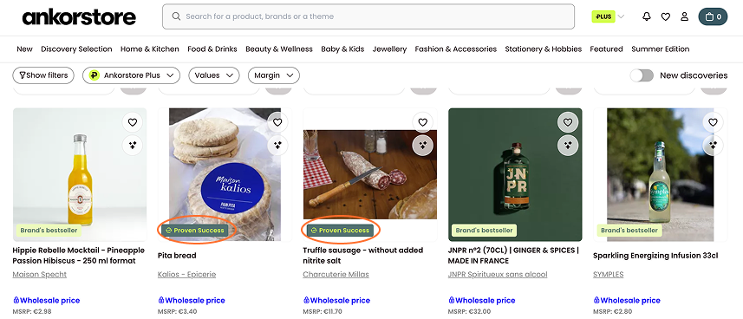Open the notifications bell icon
This screenshot has height=319, width=743.
647,16
